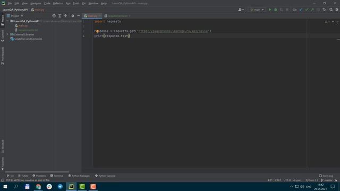Open the File menu

click(10, 3)
